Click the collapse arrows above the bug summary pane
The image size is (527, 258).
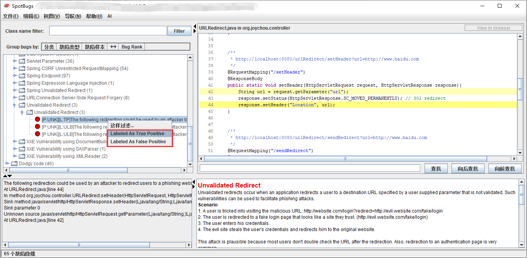[x=7, y=176]
